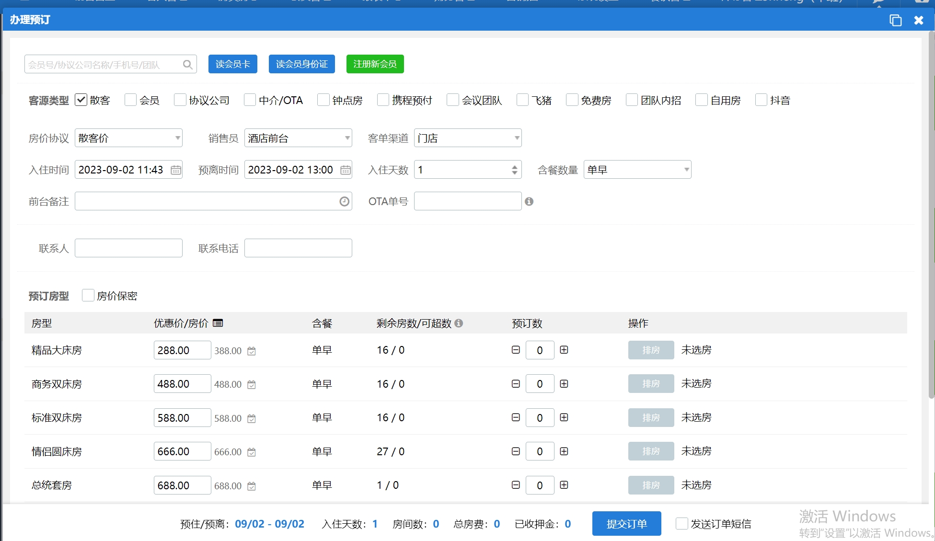Click the clock icon in 前台备注 field
Image resolution: width=935 pixels, height=541 pixels.
tap(344, 201)
